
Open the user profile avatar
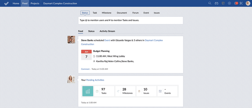(x=248, y=3)
